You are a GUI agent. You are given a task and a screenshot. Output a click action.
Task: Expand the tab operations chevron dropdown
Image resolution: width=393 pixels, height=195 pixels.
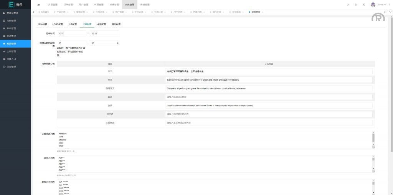(390, 12)
